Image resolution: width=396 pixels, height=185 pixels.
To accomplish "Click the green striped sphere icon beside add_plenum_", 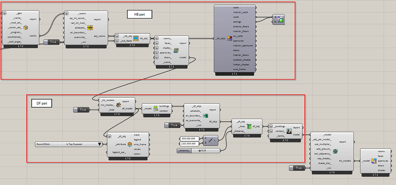I will pyautogui.click(x=335, y=151).
